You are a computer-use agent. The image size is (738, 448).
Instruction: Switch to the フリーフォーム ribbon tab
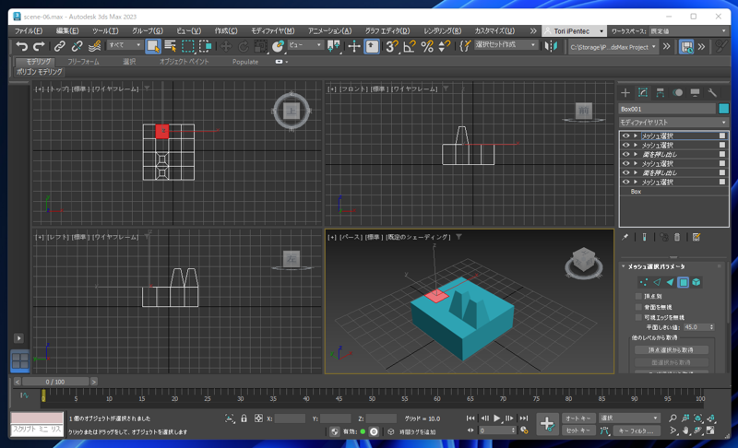click(x=83, y=62)
